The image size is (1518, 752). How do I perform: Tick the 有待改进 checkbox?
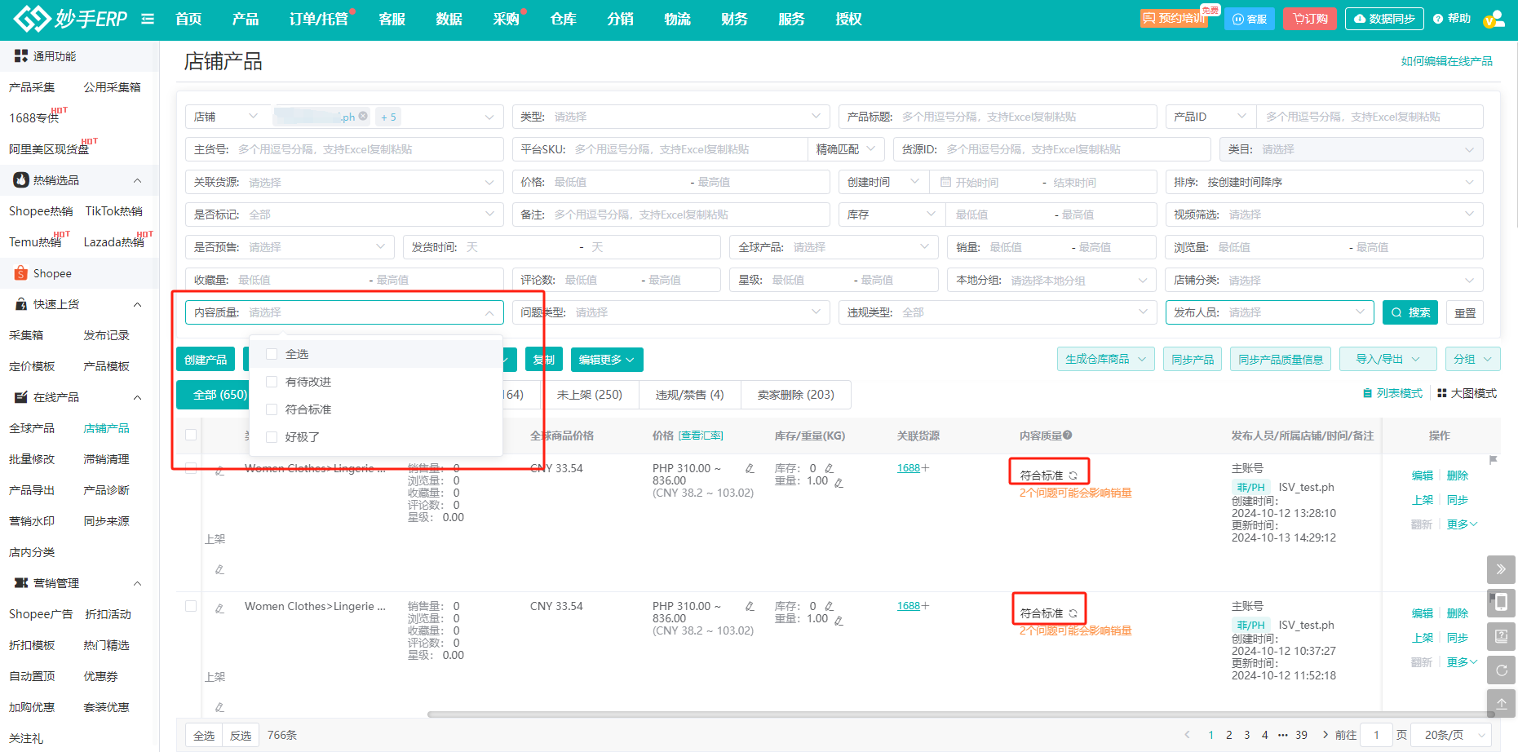(x=272, y=382)
